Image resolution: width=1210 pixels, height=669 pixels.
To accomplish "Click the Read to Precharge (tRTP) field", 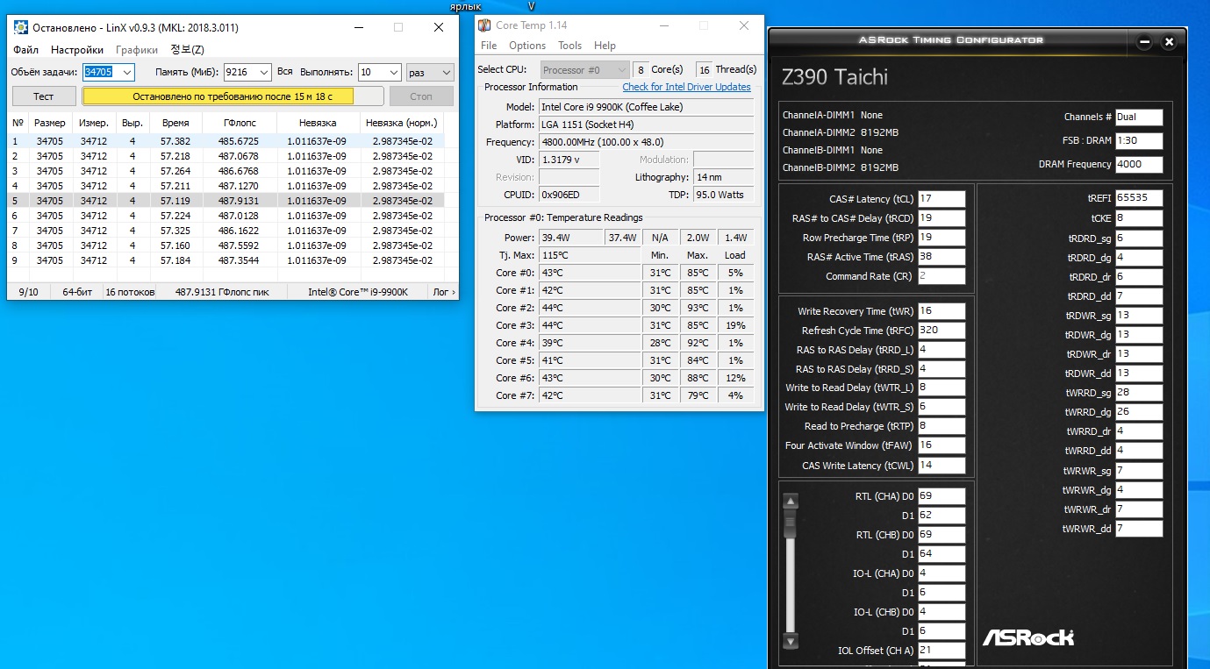I will pos(942,426).
